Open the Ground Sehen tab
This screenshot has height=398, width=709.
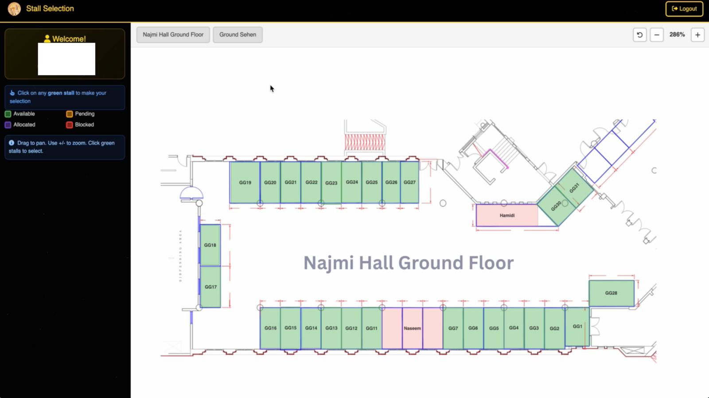click(x=238, y=35)
